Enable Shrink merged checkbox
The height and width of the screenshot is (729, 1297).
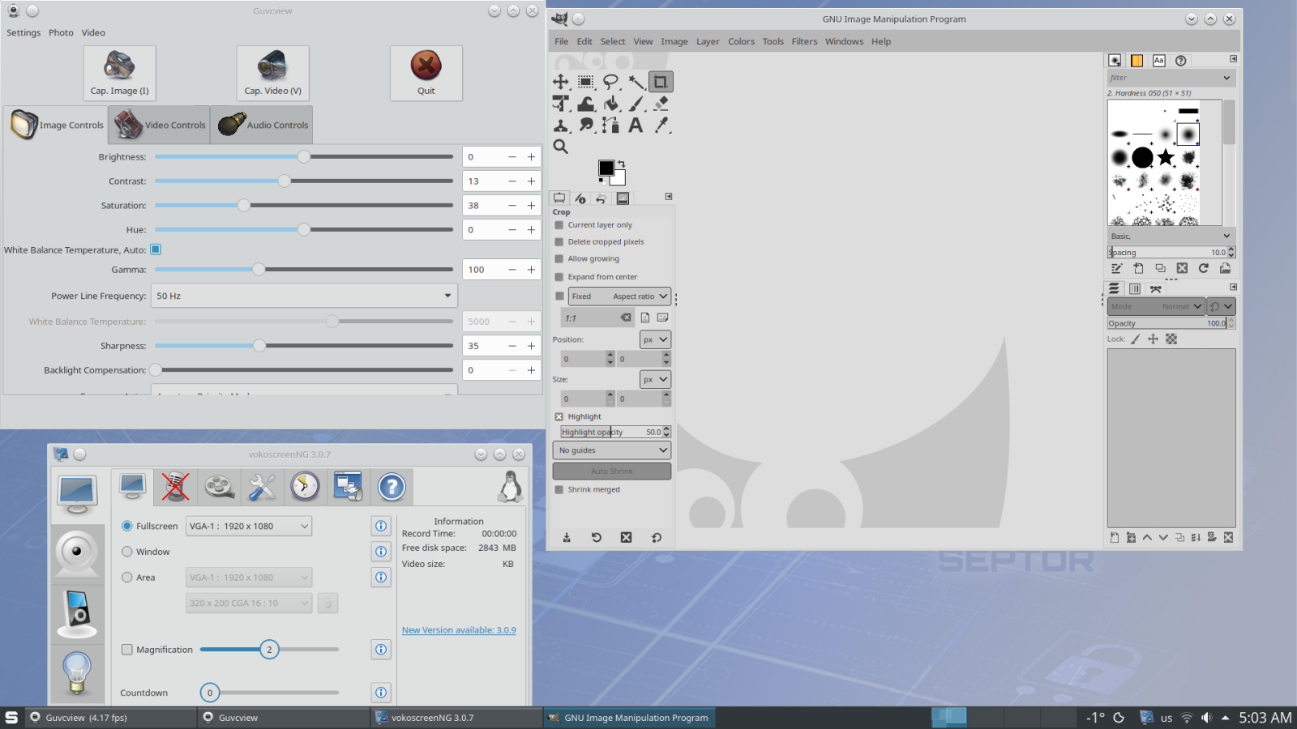pyautogui.click(x=559, y=490)
